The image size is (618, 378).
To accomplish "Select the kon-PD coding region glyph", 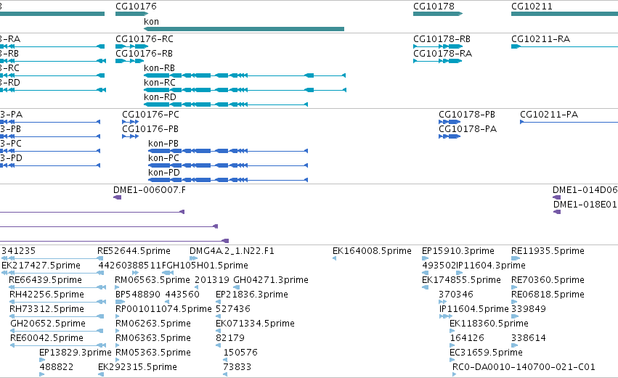I will (228, 180).
